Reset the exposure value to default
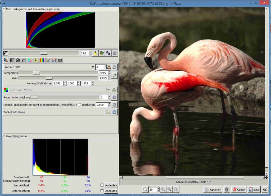 (x=115, y=53)
